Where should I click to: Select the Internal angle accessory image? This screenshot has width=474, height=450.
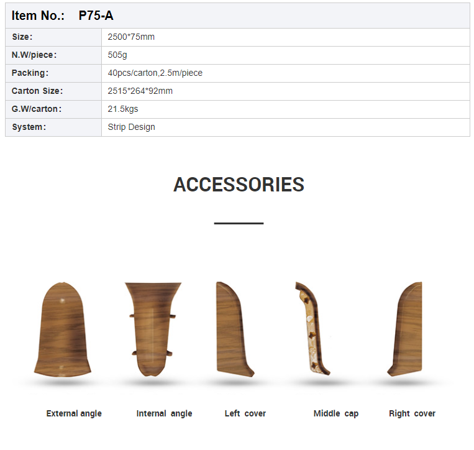[x=153, y=329]
